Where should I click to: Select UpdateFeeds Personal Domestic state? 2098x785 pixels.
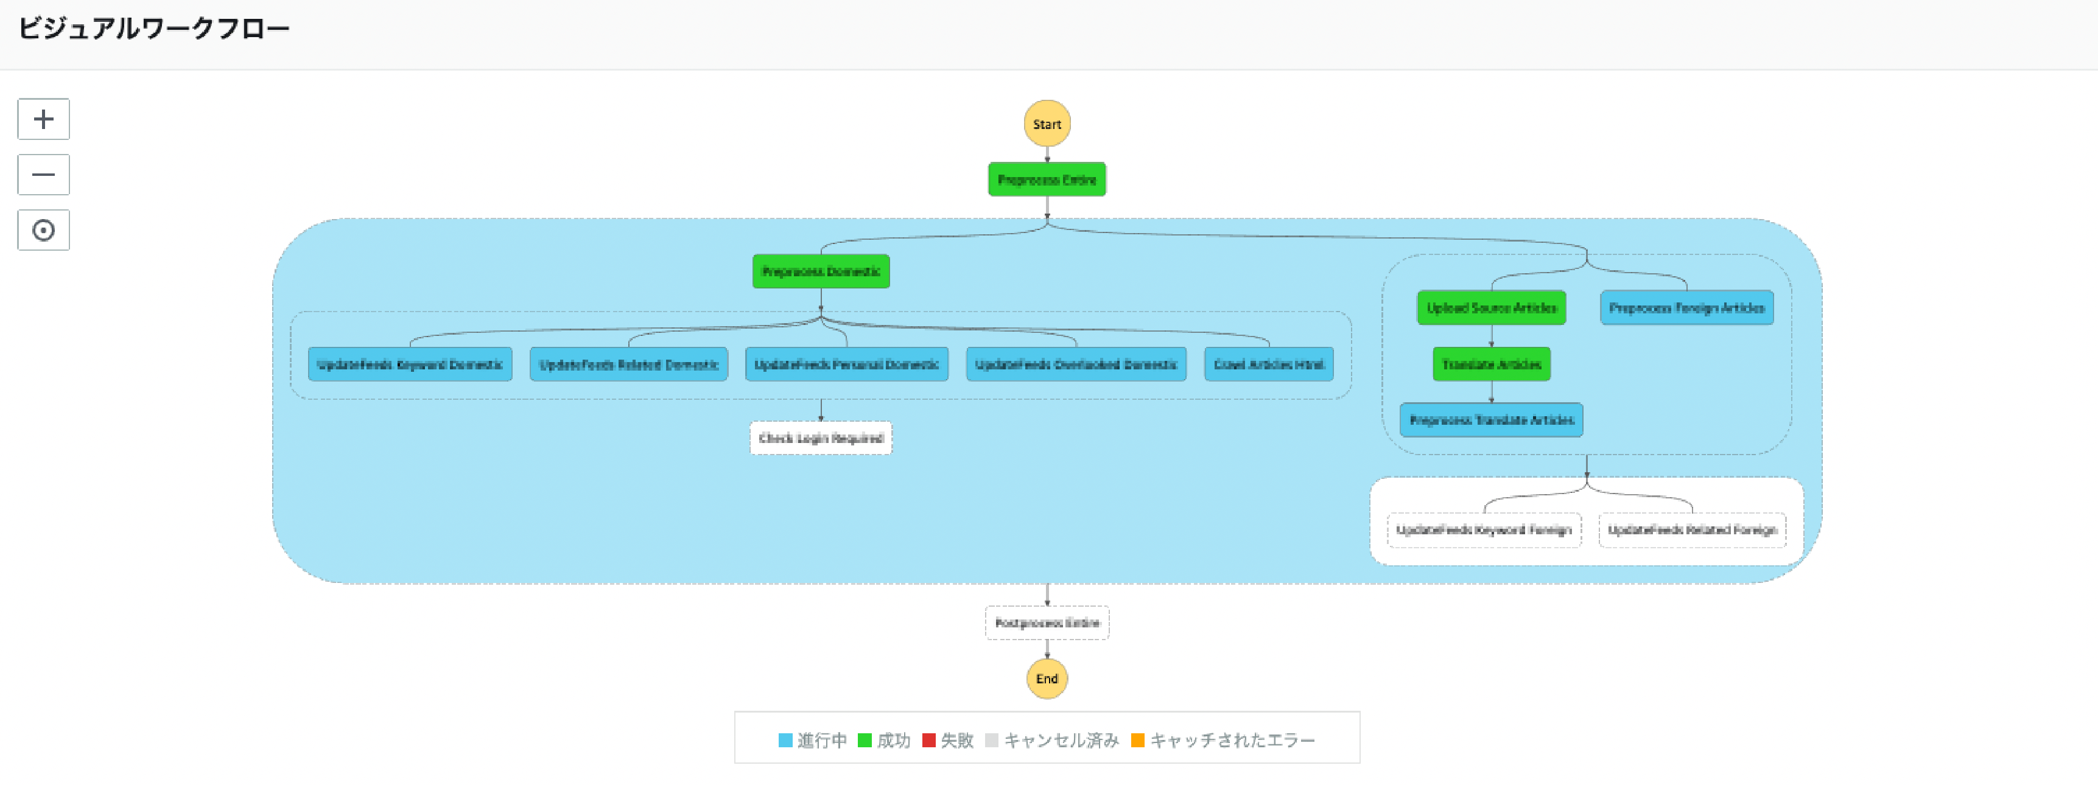[847, 364]
